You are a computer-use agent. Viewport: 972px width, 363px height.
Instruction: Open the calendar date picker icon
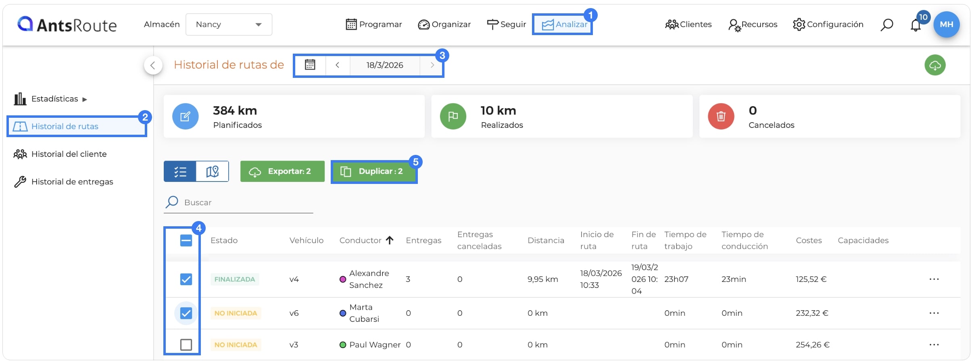pyautogui.click(x=310, y=65)
